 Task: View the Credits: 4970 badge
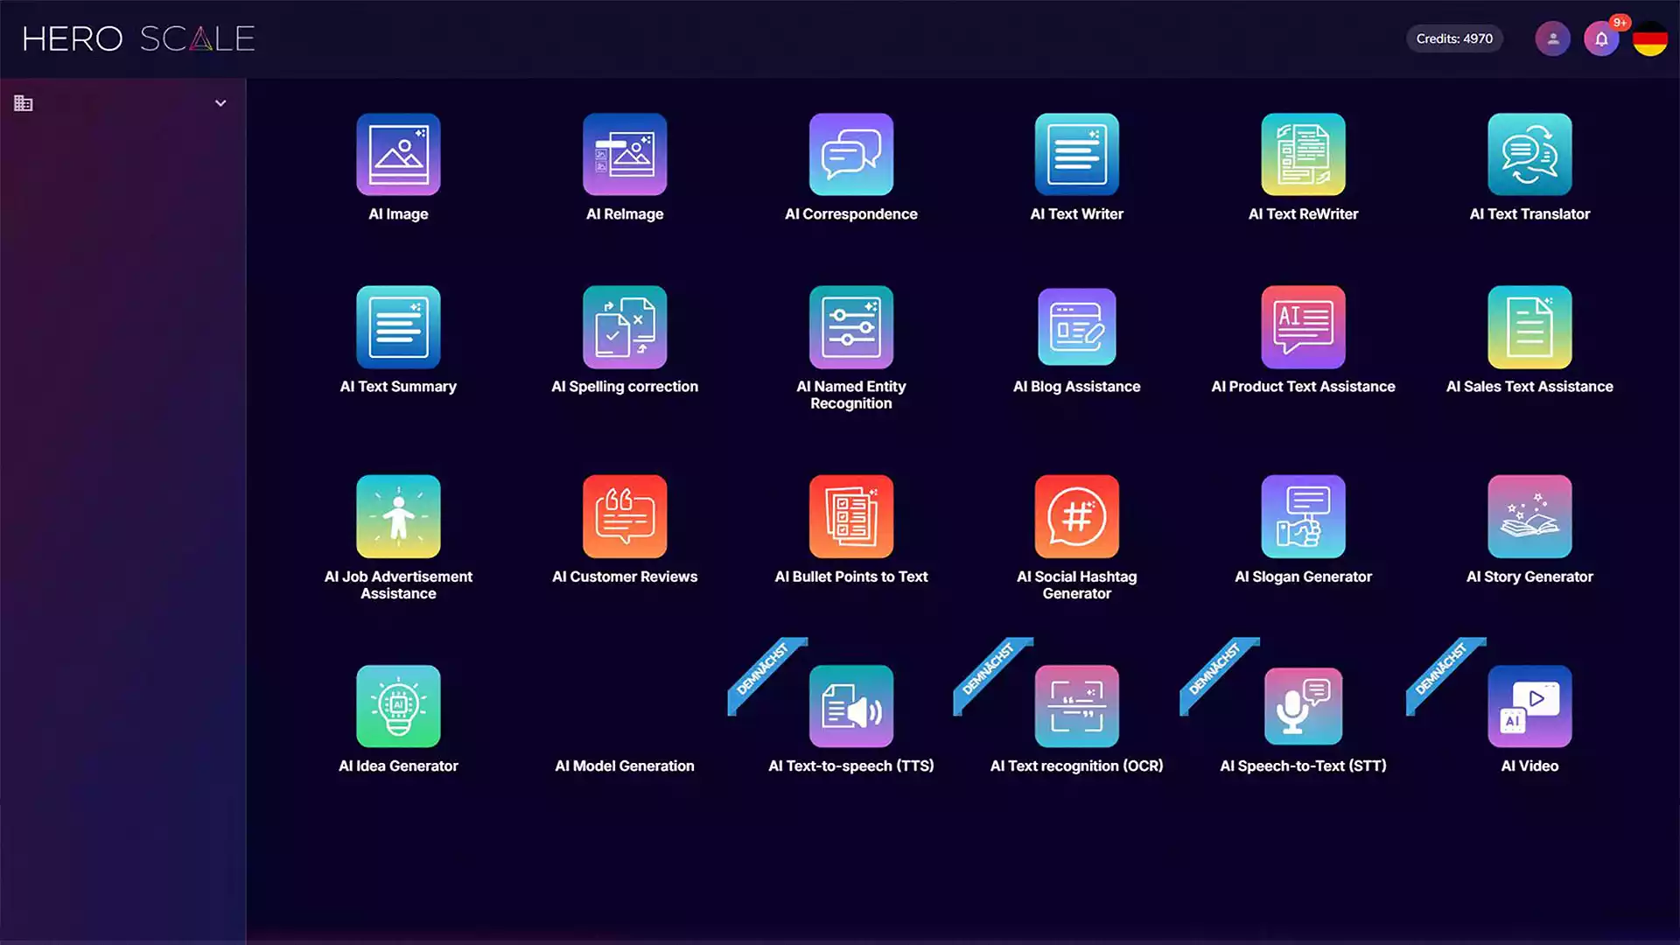1454,38
